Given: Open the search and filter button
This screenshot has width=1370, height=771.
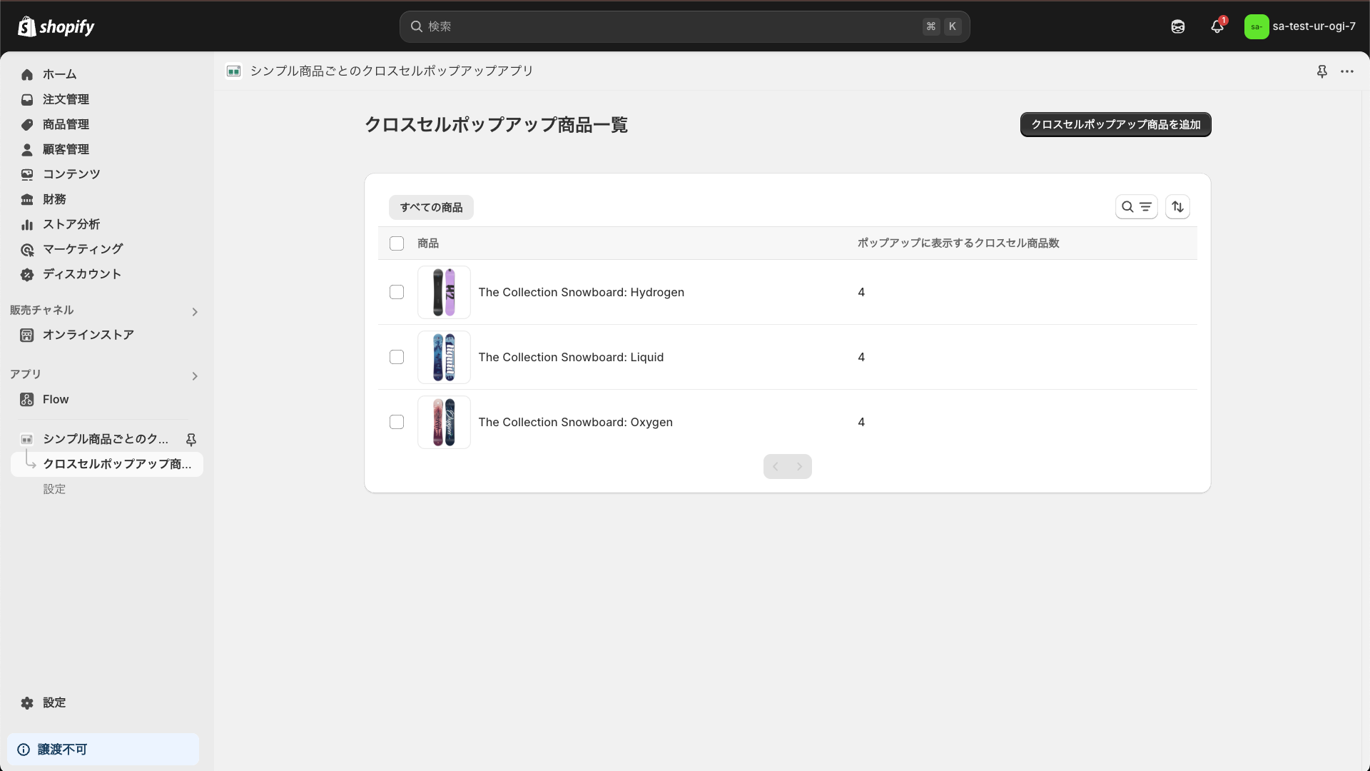Looking at the screenshot, I should click(1136, 207).
